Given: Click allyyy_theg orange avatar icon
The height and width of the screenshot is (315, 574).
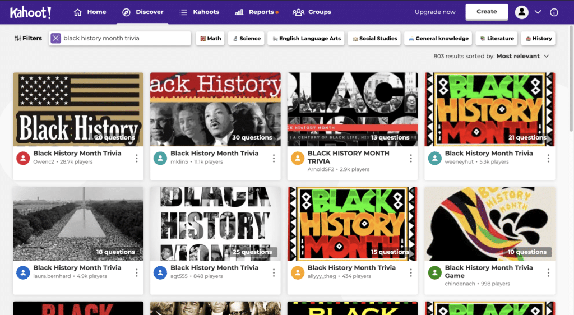Looking at the screenshot, I should (x=298, y=273).
